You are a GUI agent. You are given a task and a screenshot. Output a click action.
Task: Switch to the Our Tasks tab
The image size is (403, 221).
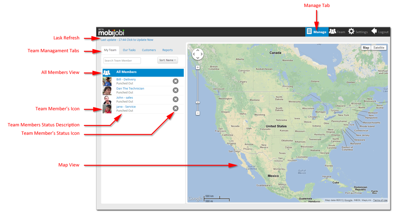click(x=129, y=50)
